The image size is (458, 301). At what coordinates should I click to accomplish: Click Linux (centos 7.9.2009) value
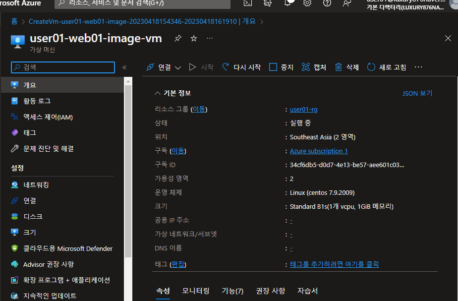322,192
